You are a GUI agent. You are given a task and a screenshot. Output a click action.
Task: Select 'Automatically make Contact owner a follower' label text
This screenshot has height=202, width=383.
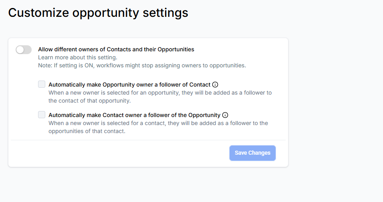[134, 115]
